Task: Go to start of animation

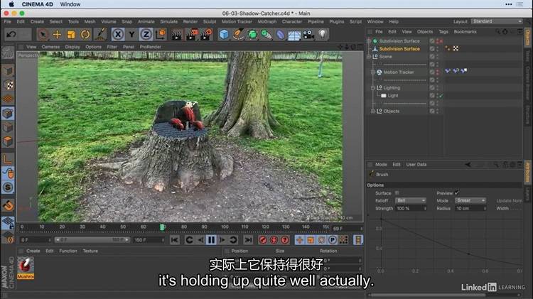Action: click(174, 240)
